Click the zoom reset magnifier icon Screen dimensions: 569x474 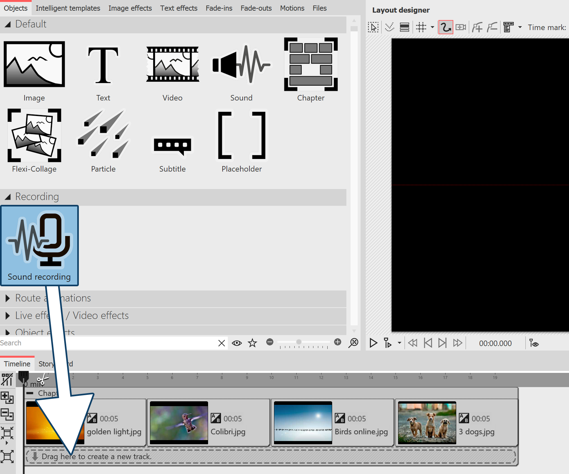(x=353, y=343)
